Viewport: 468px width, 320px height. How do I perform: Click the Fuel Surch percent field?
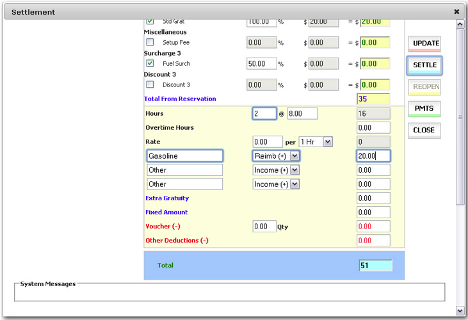(261, 64)
